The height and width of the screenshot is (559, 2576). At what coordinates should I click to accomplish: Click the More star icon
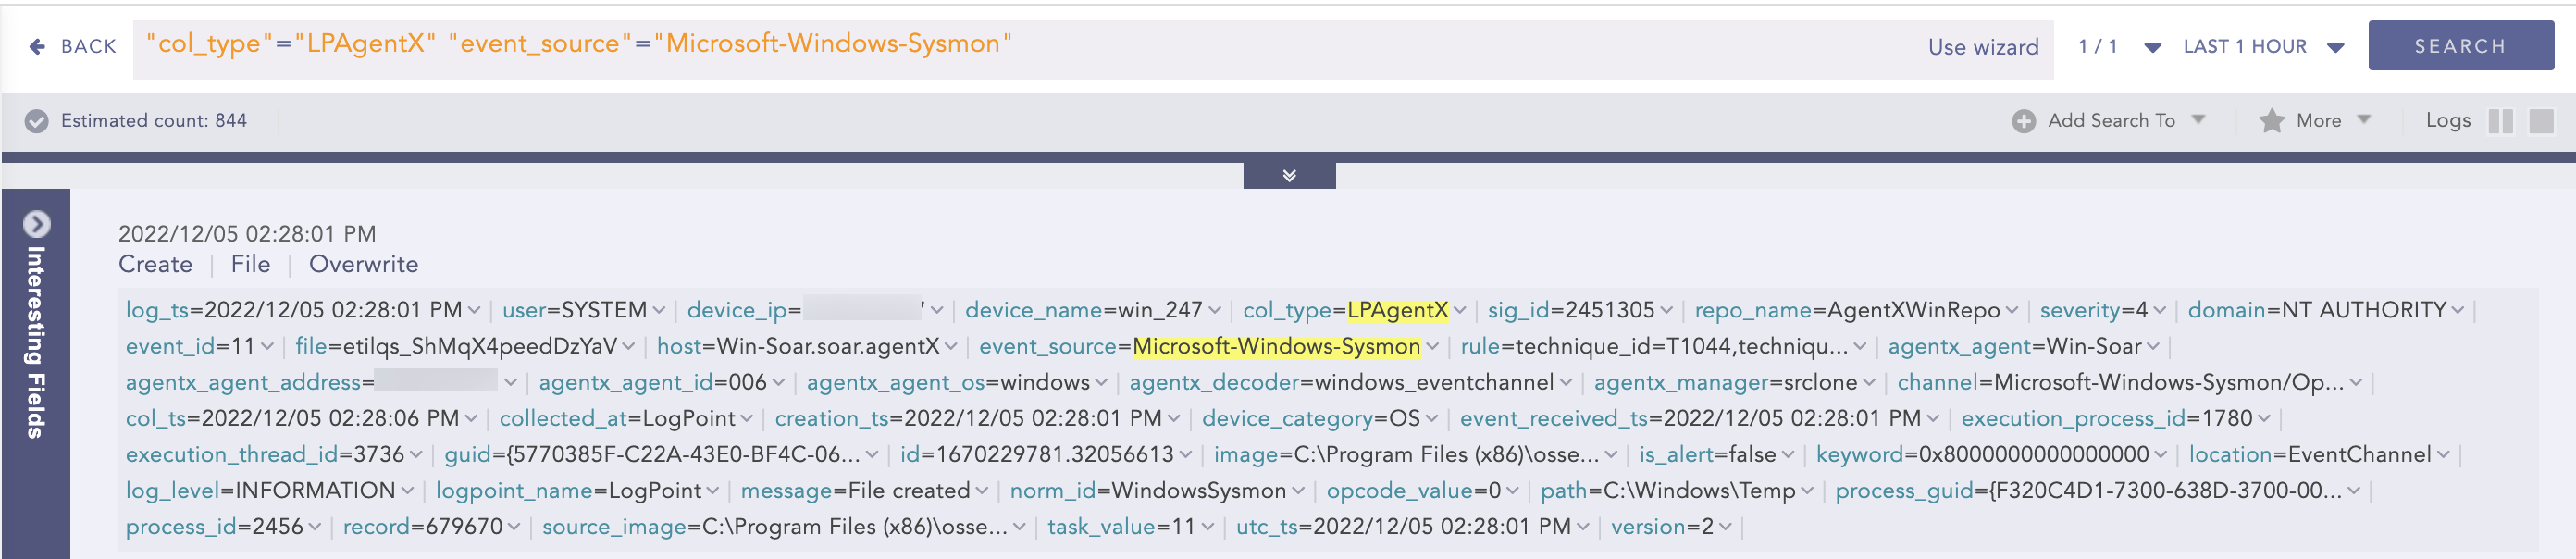[2271, 121]
